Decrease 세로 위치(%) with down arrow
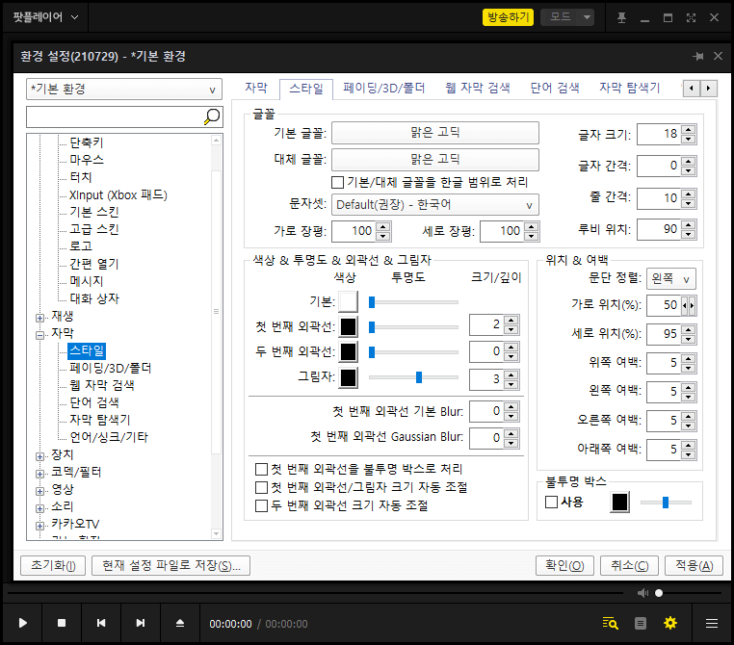The height and width of the screenshot is (645, 734). point(688,339)
